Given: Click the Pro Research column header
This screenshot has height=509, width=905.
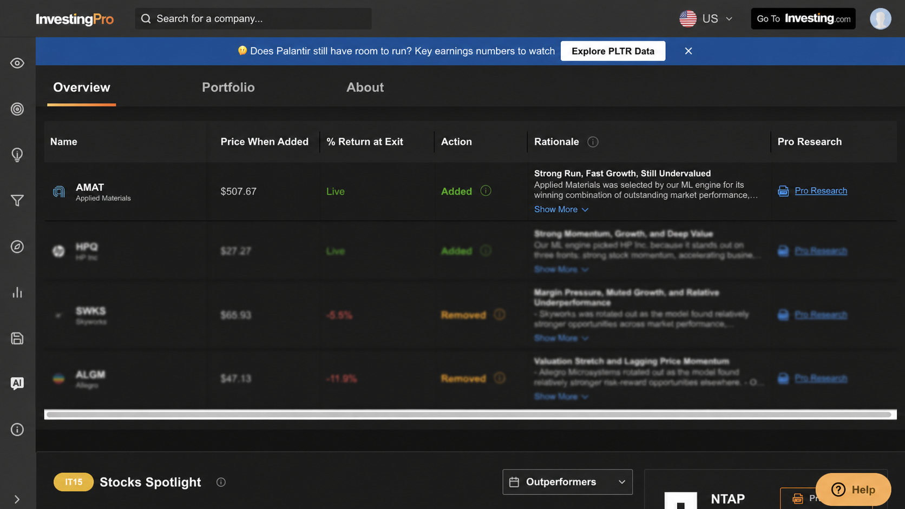Looking at the screenshot, I should point(810,142).
